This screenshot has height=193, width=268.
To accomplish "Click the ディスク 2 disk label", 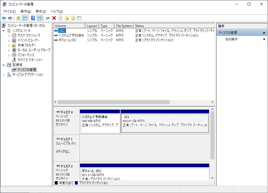I will click(66, 171).
